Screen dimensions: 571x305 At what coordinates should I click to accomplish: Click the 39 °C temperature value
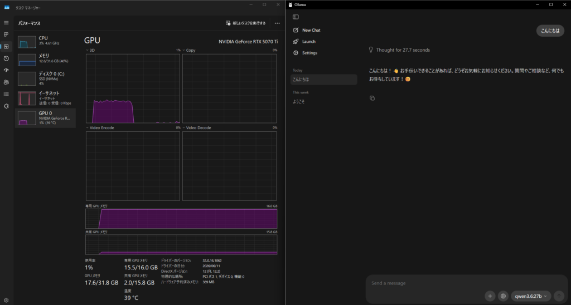131,298
